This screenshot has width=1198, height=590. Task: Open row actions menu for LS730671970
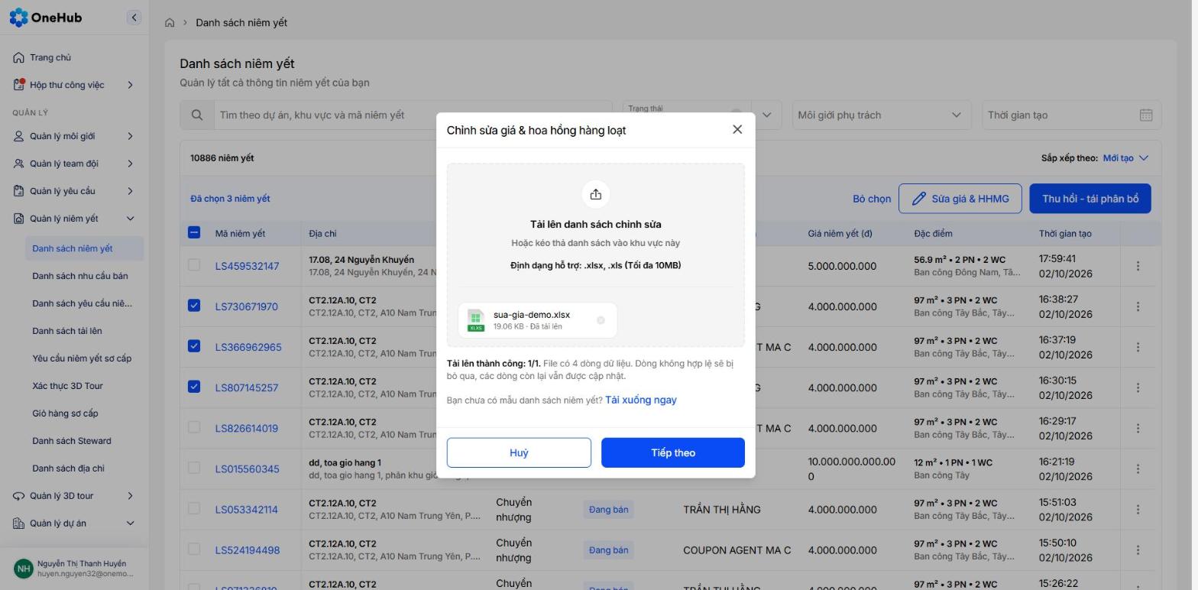(1138, 306)
